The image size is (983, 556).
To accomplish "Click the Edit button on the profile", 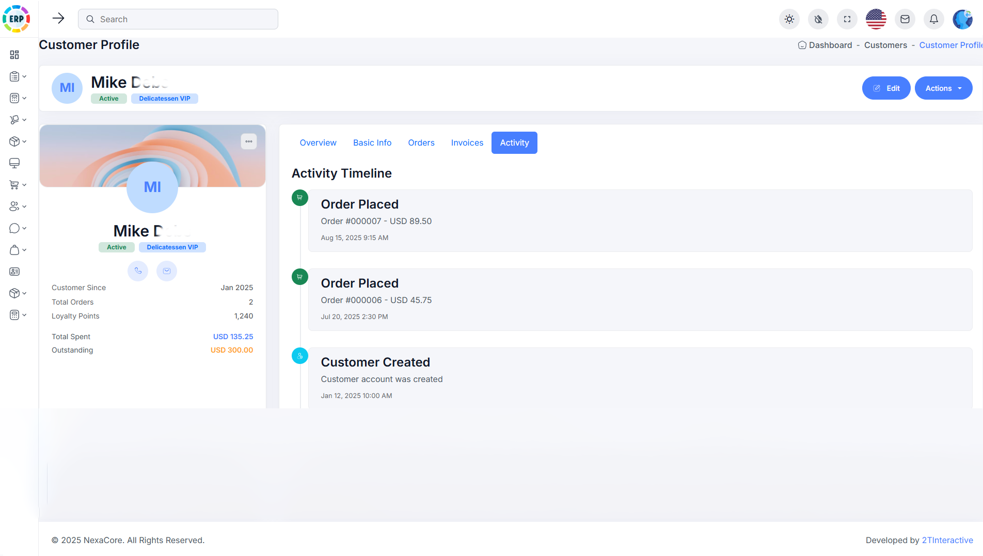I will [886, 88].
